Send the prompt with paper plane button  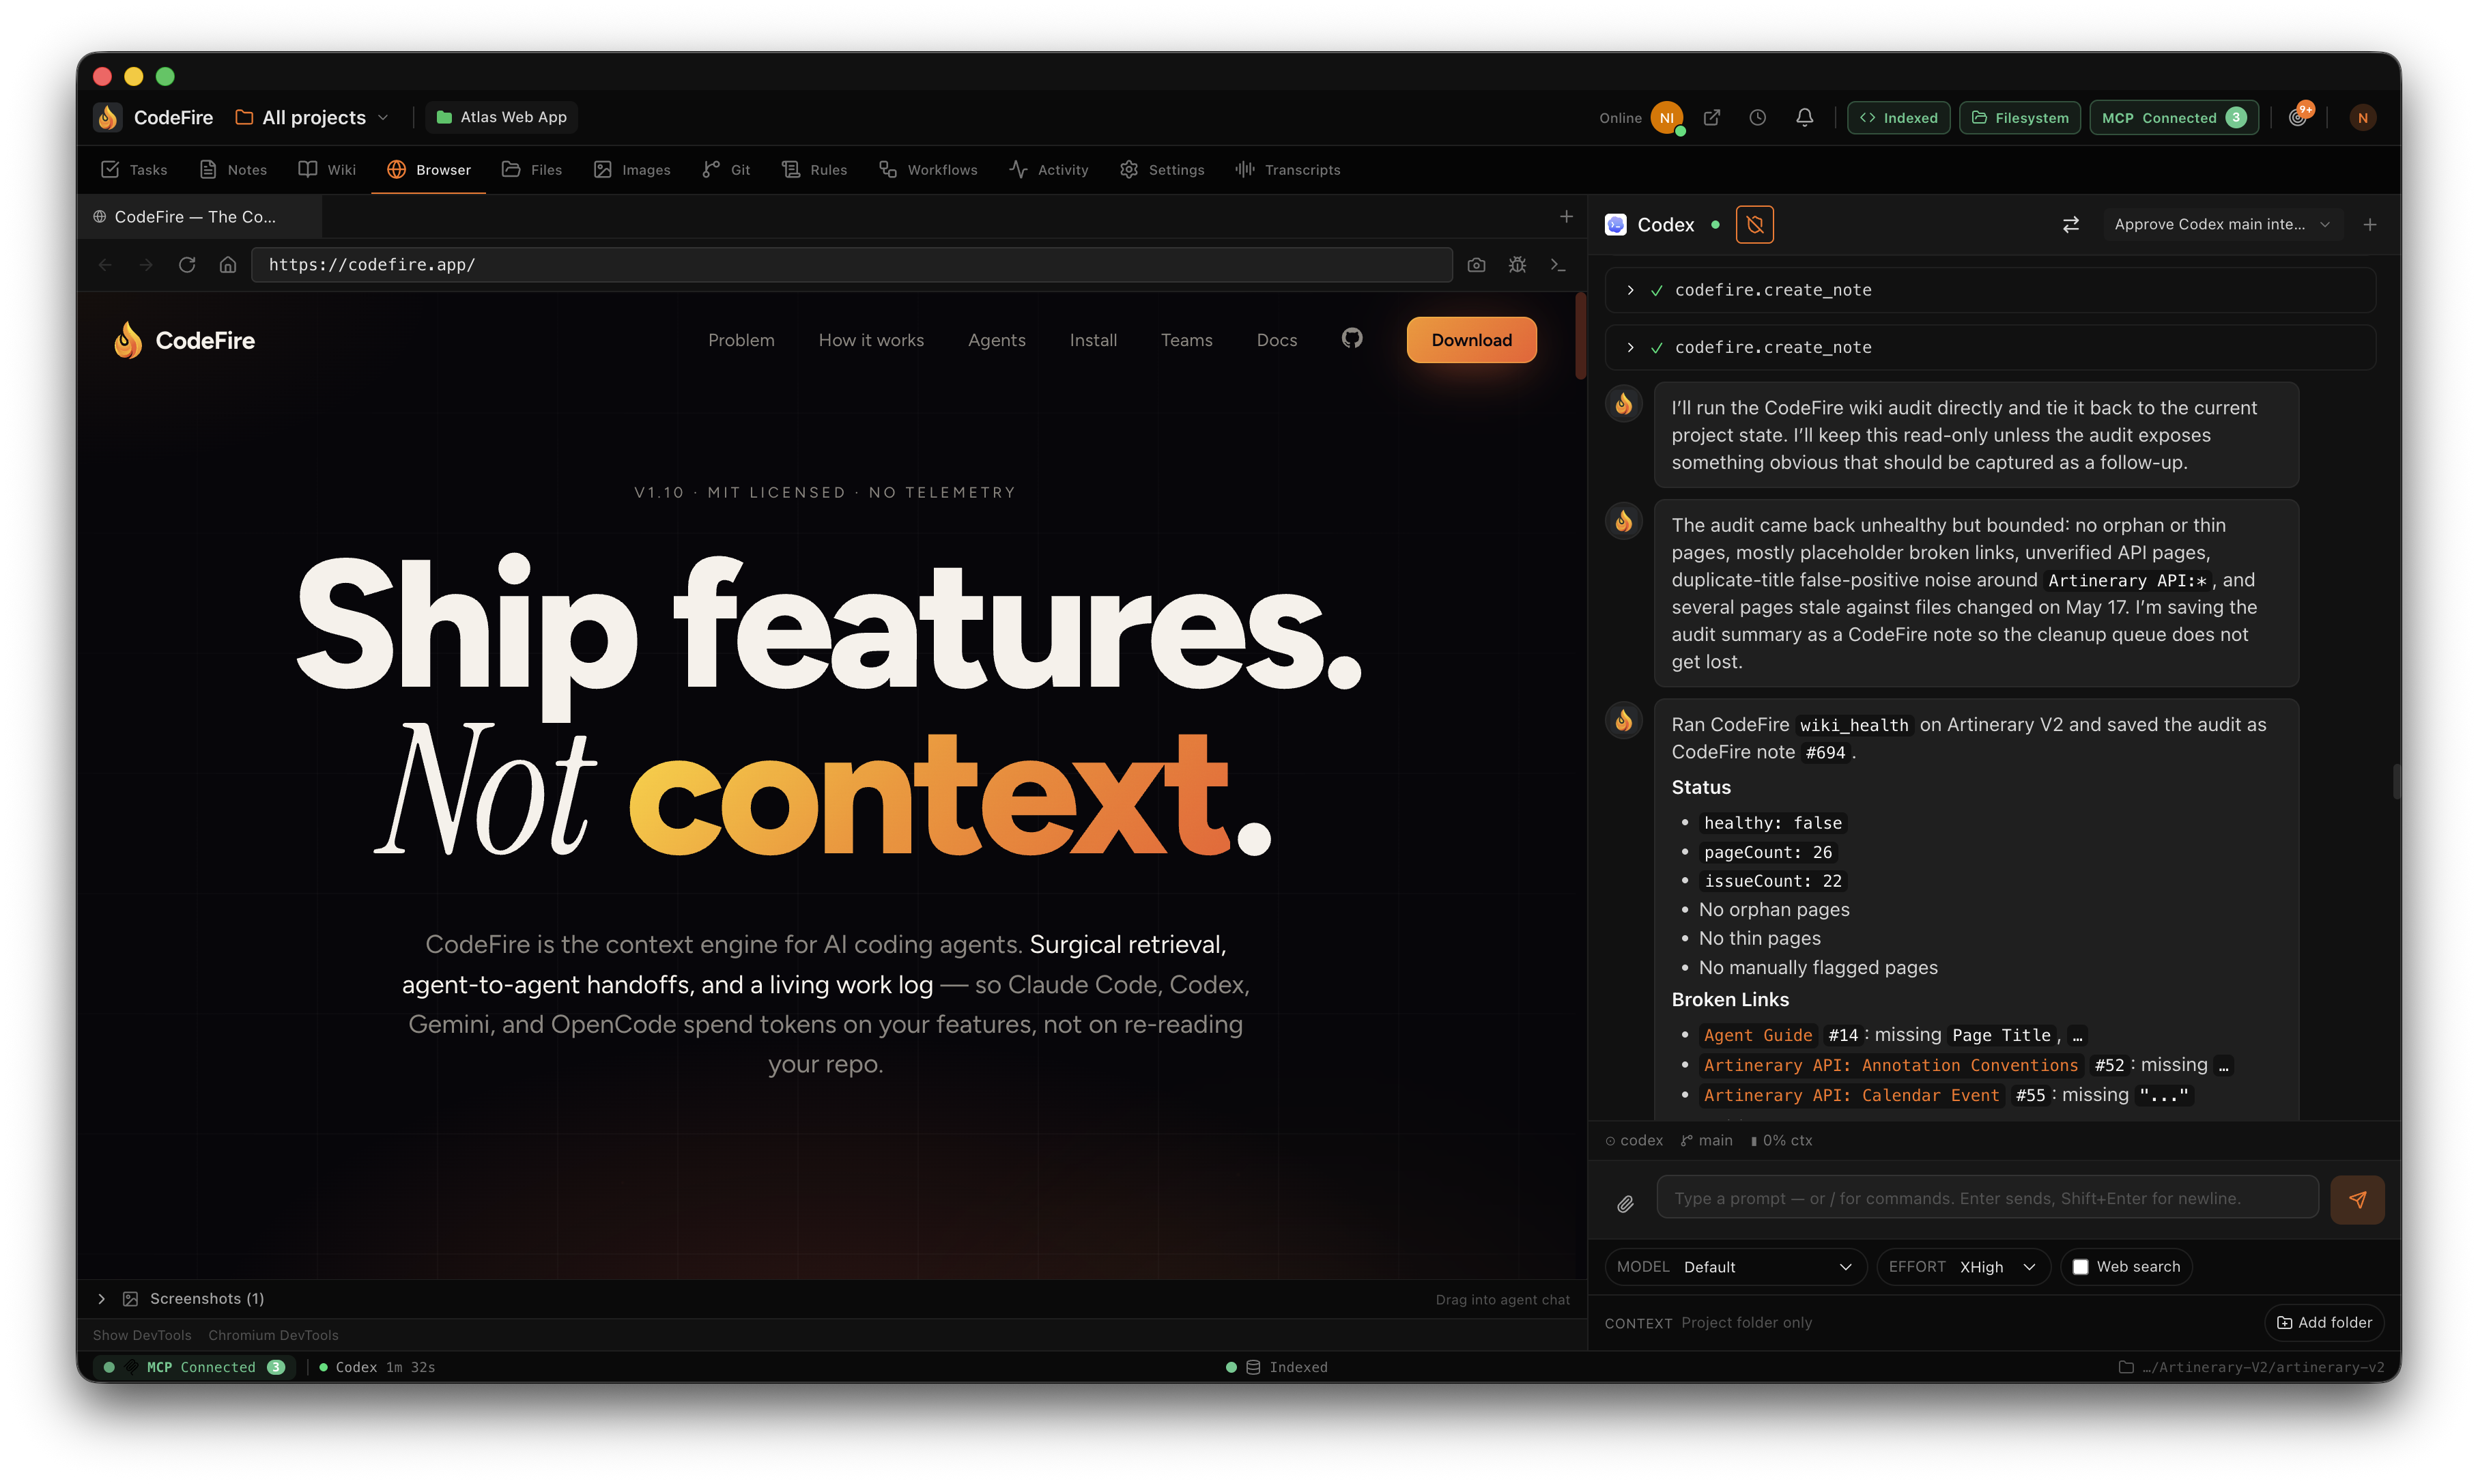(2357, 1199)
